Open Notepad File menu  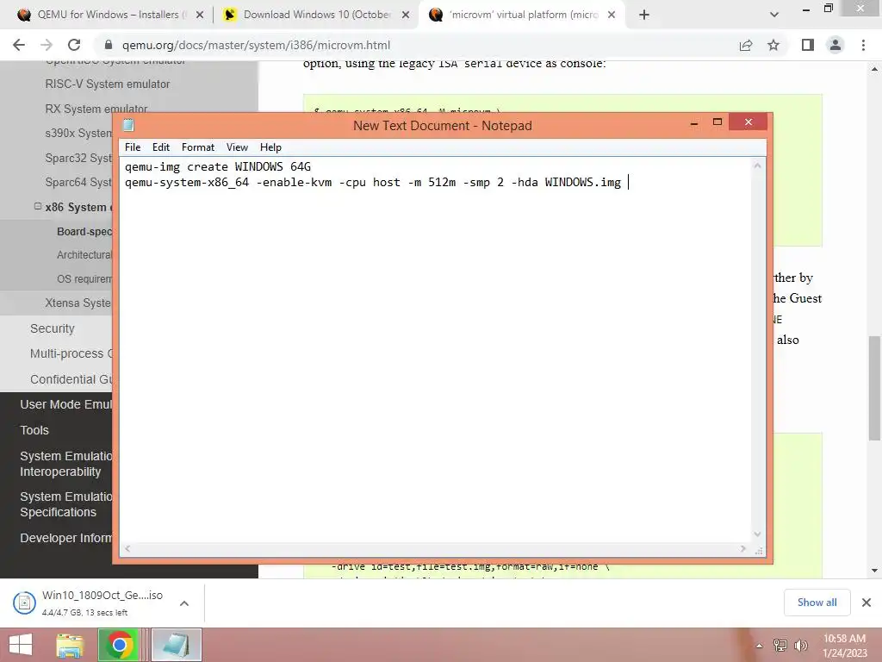133,147
